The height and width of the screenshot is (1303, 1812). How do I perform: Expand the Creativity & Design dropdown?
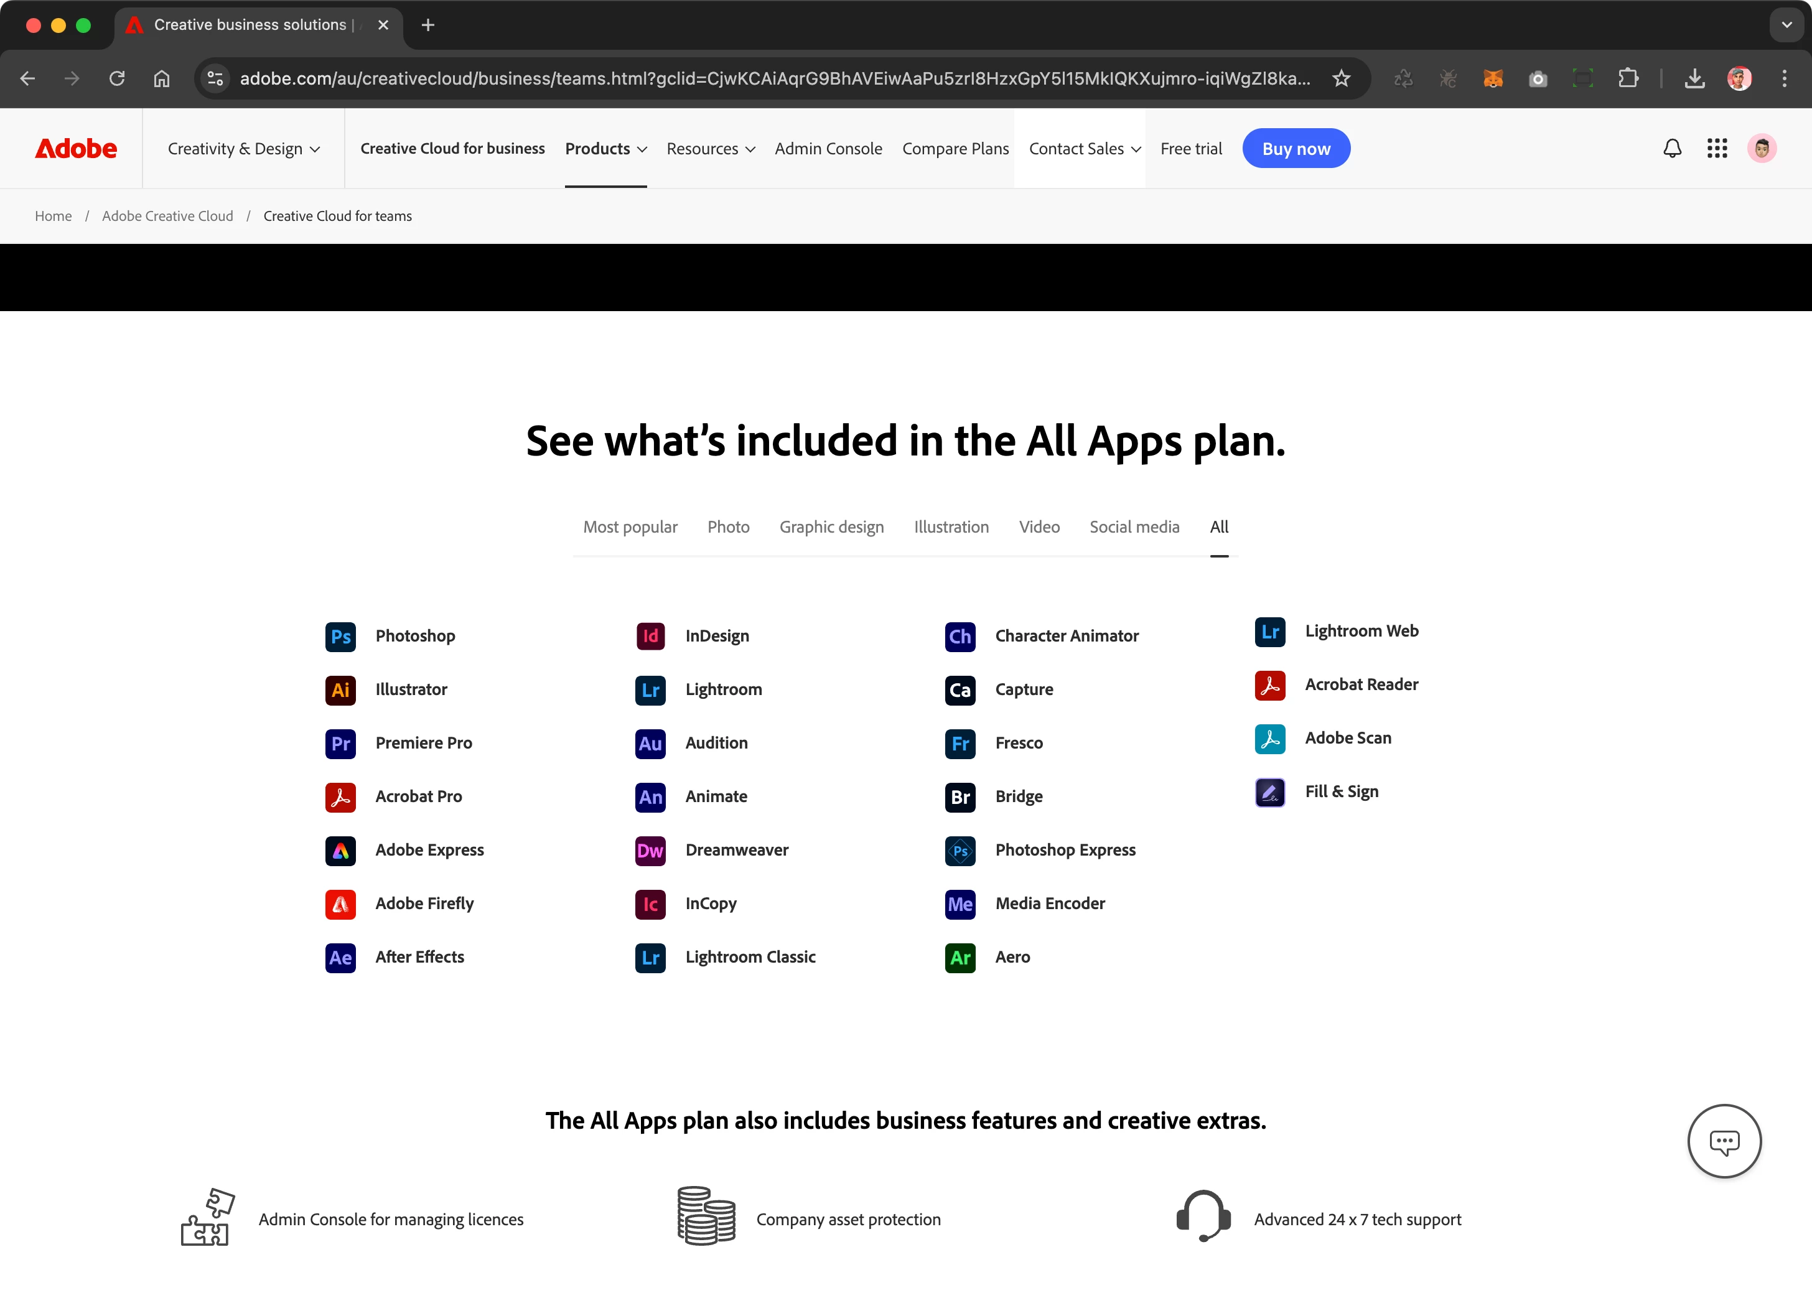[x=244, y=149]
